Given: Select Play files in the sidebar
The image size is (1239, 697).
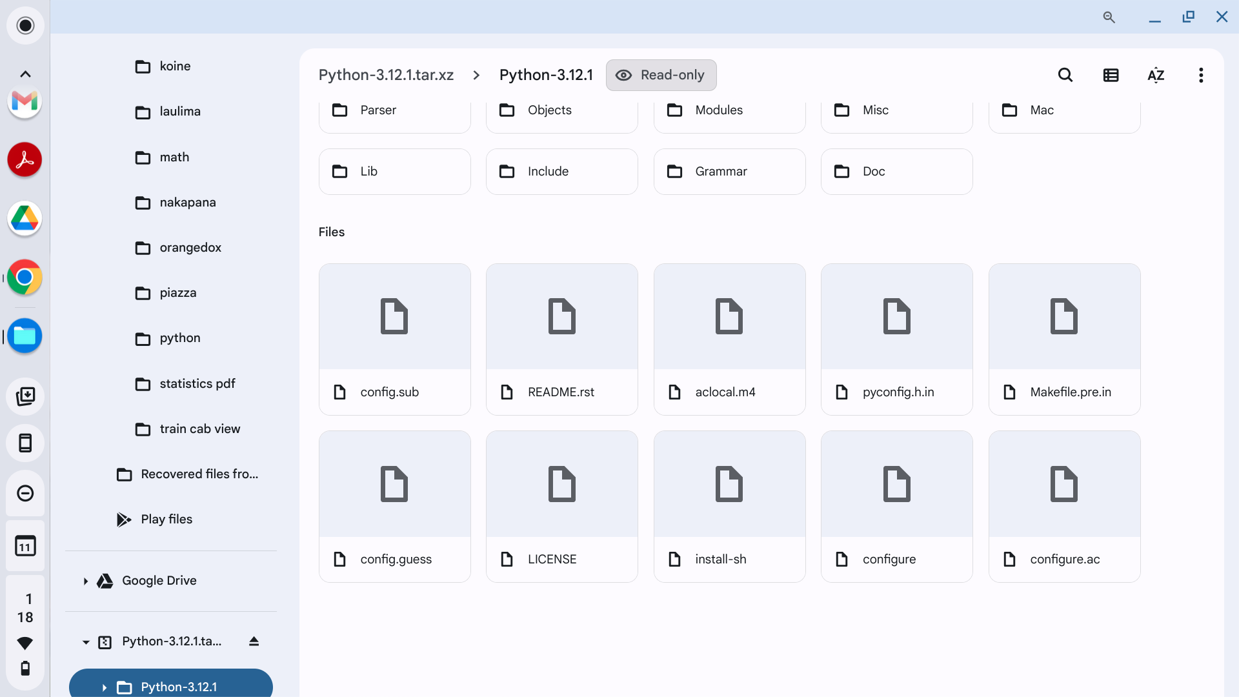Looking at the screenshot, I should [x=166, y=520].
